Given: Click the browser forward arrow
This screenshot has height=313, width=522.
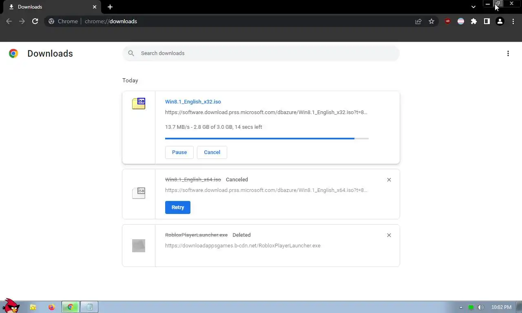Looking at the screenshot, I should point(22,21).
